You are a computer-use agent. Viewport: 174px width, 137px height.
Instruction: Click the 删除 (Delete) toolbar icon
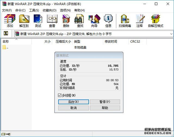click(66, 19)
